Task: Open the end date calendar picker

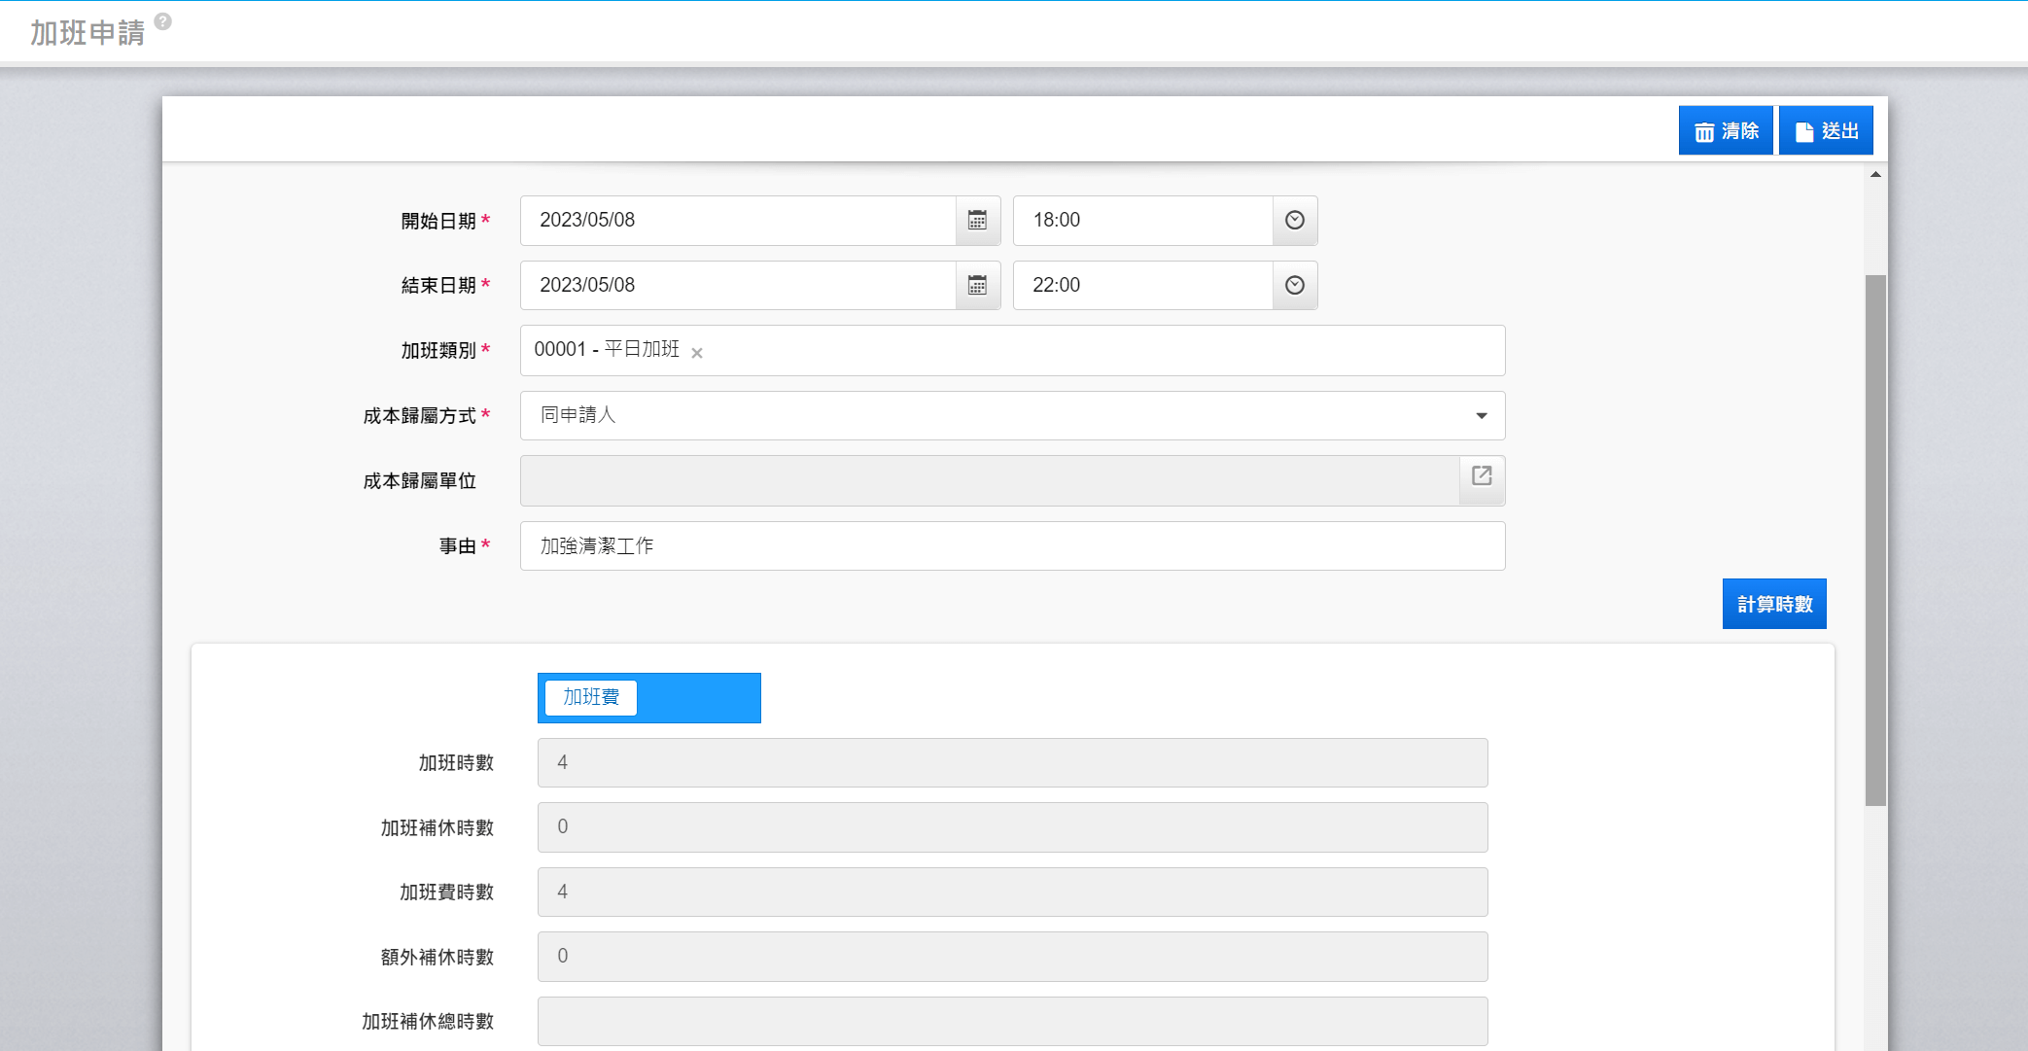Action: point(977,286)
